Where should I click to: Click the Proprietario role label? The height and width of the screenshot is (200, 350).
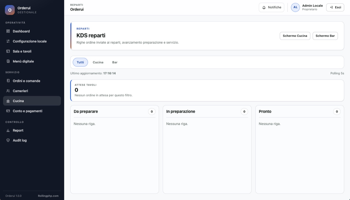point(310,10)
